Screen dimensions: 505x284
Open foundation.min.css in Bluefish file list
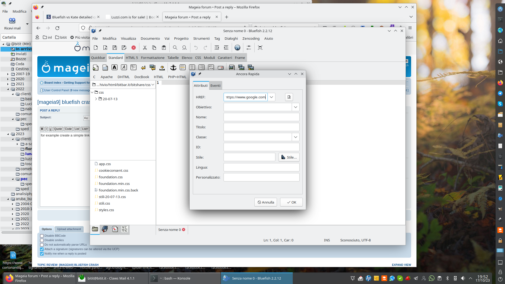(x=114, y=184)
